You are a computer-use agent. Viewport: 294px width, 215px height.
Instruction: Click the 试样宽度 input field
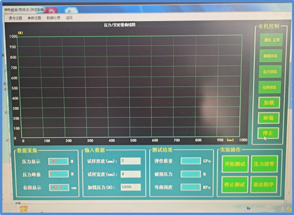click(130, 174)
